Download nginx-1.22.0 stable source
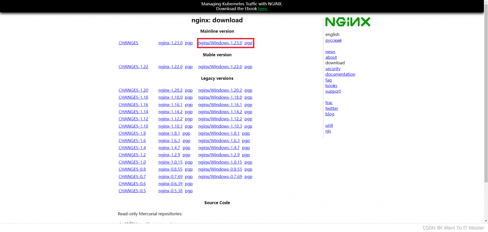The image size is (488, 232). click(170, 67)
